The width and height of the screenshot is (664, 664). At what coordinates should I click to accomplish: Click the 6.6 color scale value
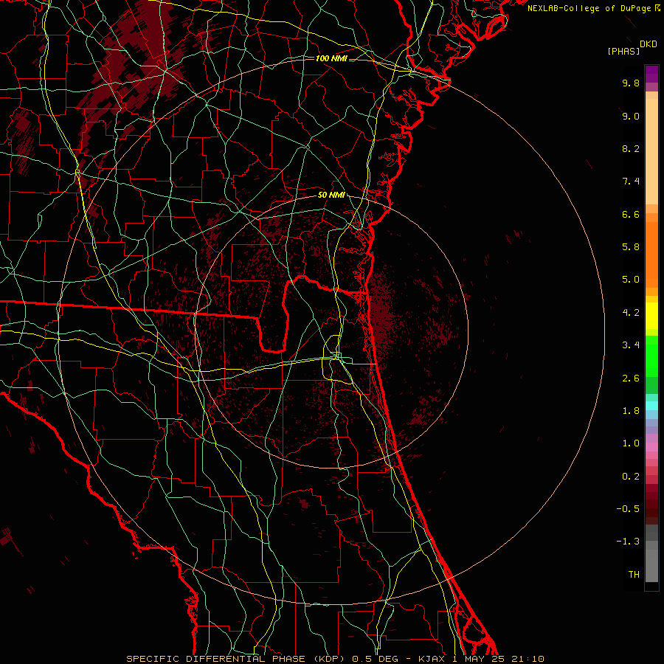[x=631, y=214]
